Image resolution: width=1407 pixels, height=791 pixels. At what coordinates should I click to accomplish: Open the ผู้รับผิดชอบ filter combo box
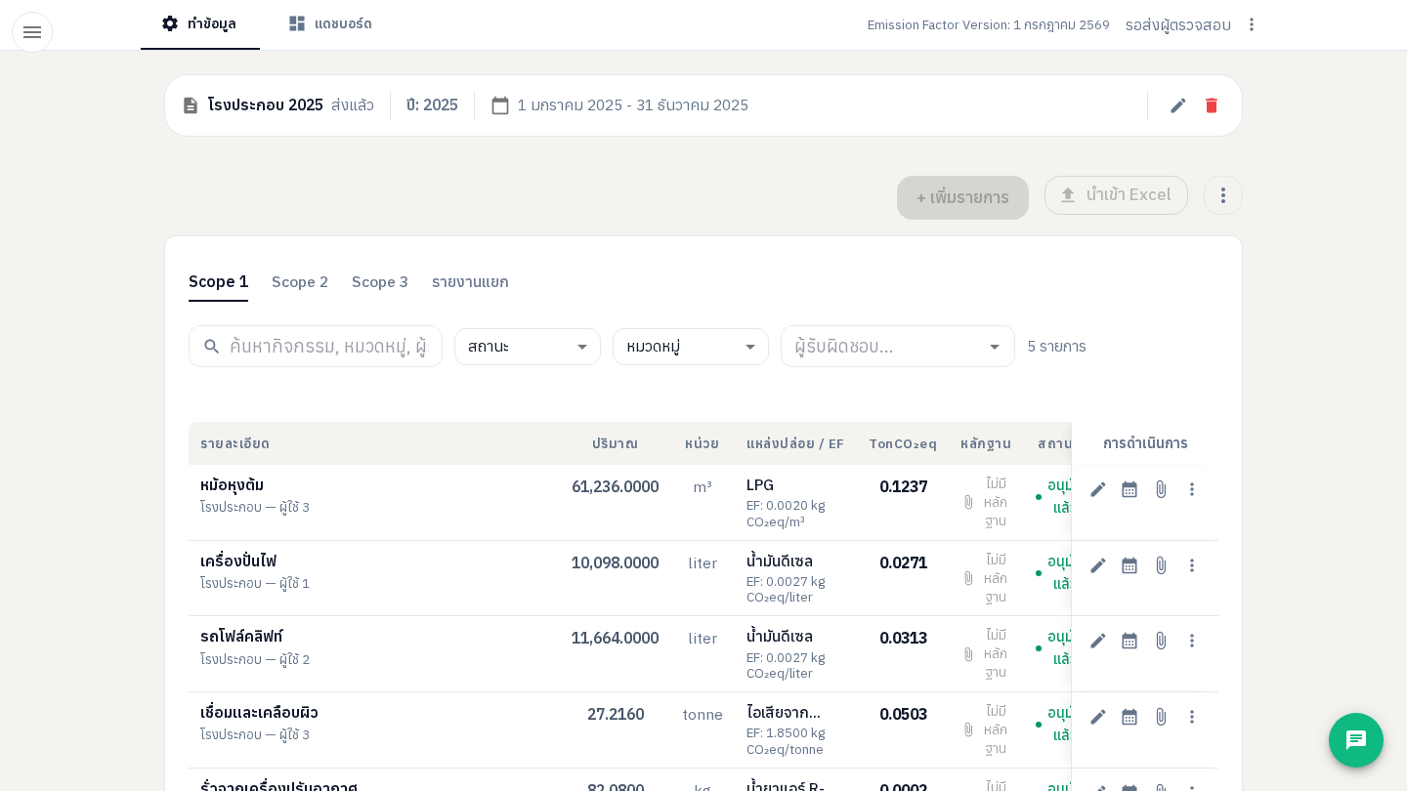point(898,347)
